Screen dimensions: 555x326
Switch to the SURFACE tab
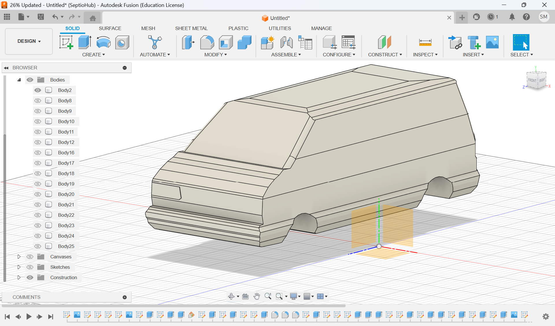[x=110, y=28]
